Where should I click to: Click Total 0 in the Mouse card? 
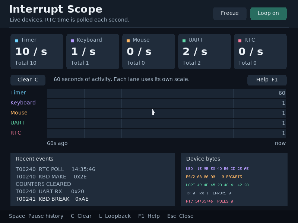tap(136, 63)
